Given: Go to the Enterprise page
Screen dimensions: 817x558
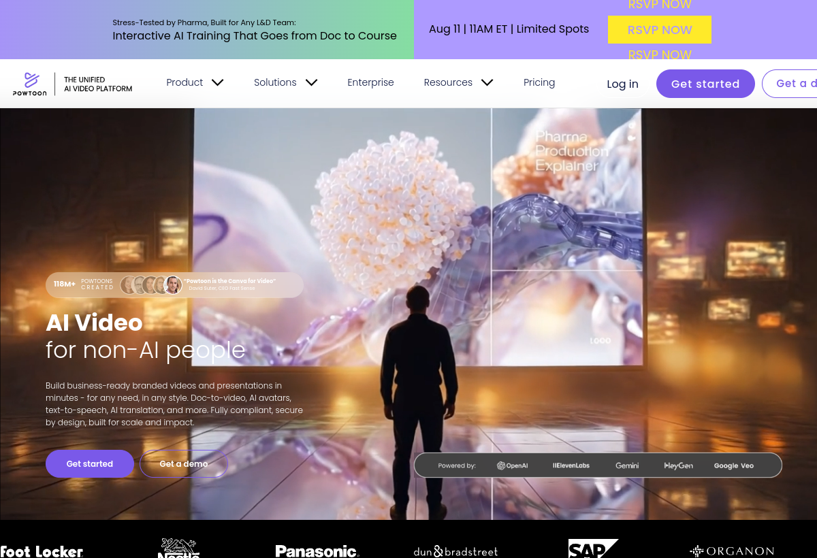Looking at the screenshot, I should click(370, 82).
